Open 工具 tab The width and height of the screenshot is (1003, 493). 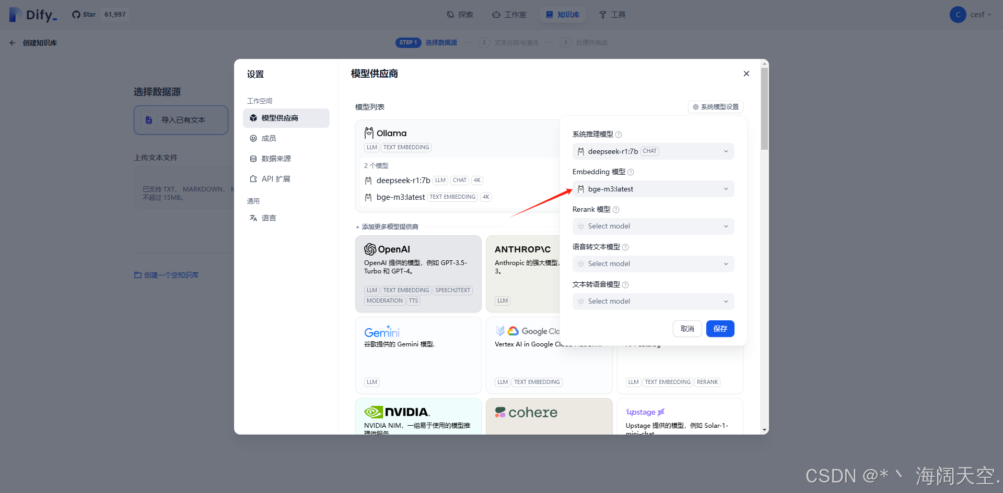click(x=612, y=15)
